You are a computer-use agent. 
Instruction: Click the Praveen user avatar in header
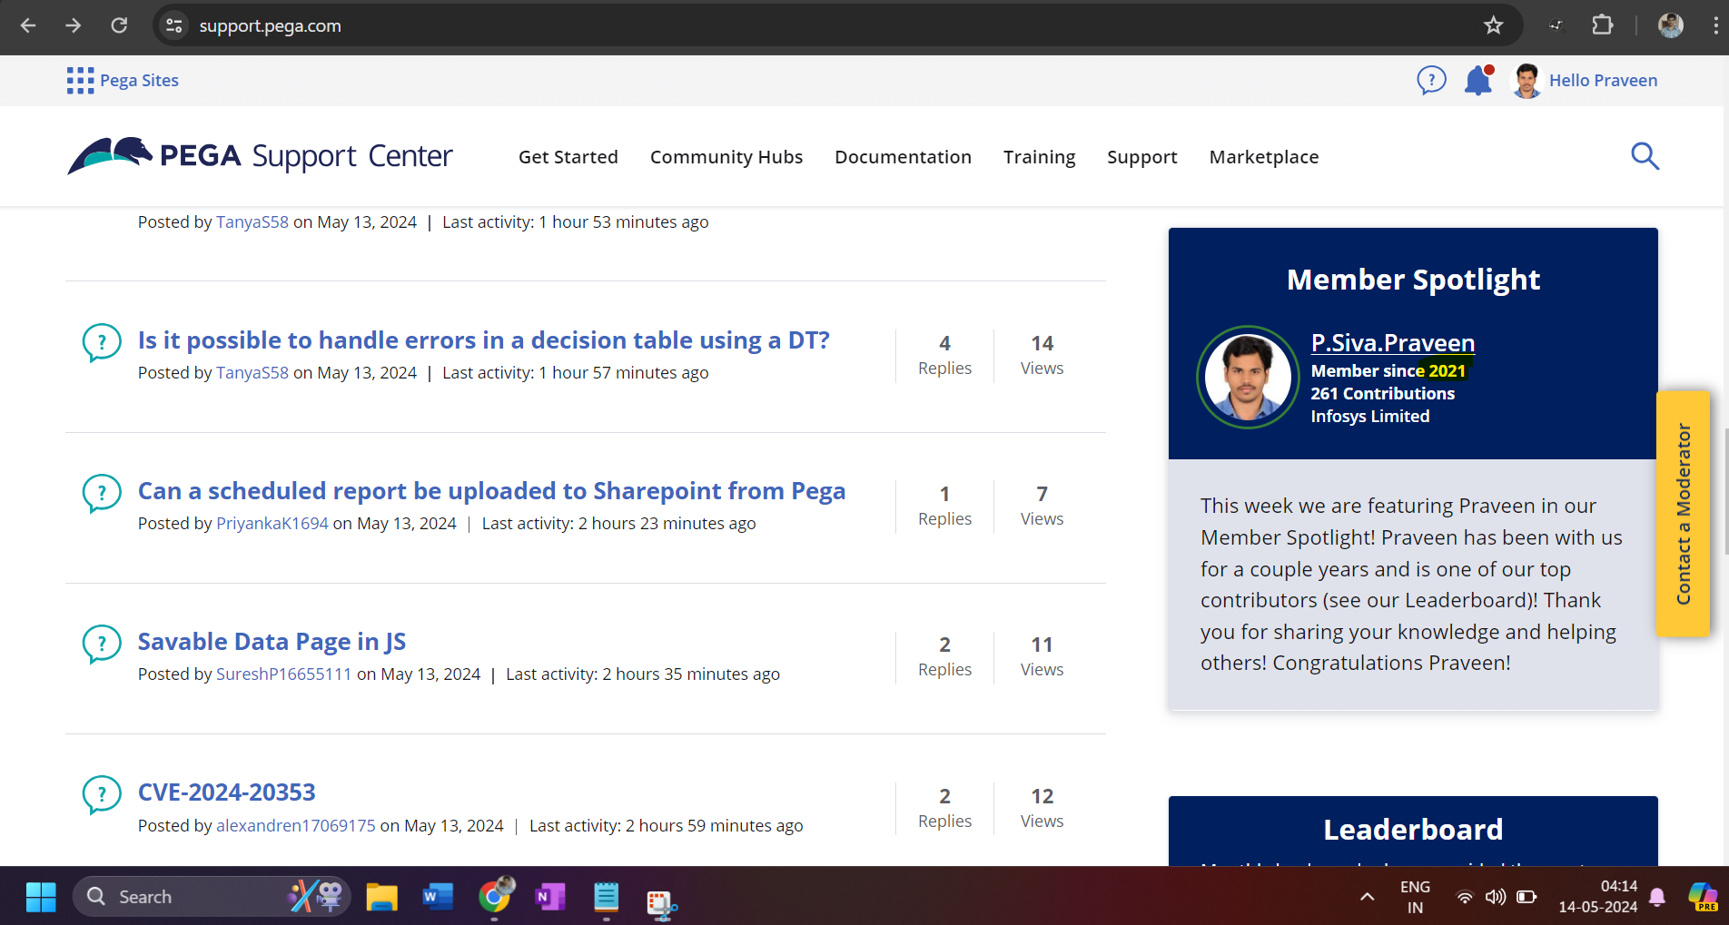[1526, 80]
